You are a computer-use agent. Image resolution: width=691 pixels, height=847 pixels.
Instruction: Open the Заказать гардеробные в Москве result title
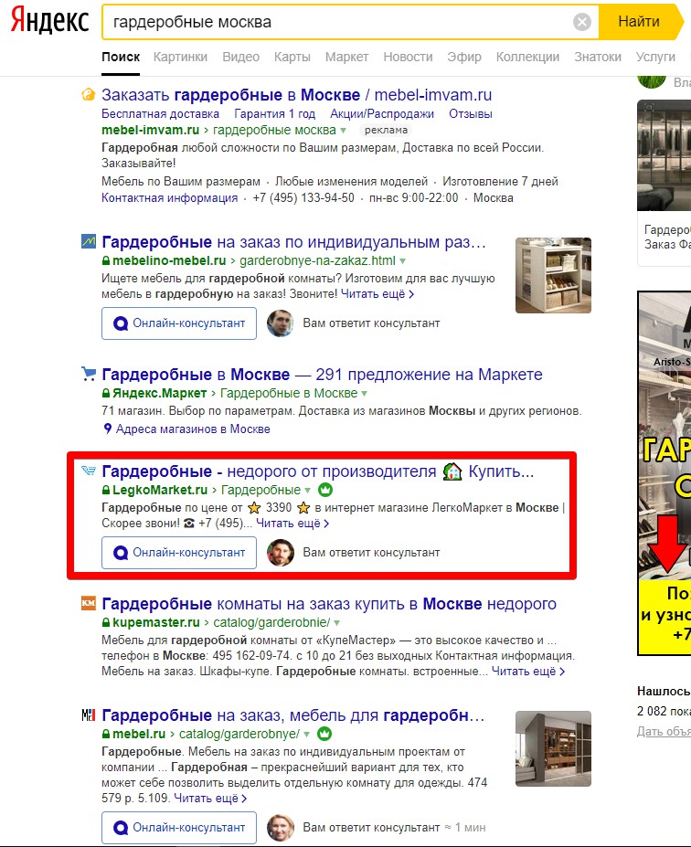tap(297, 95)
